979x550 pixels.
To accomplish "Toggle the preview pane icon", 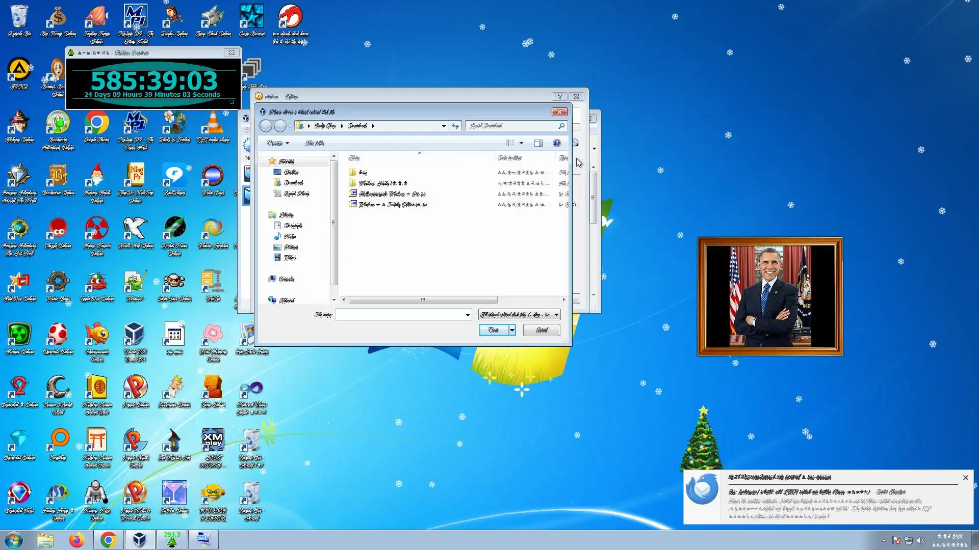I will pyautogui.click(x=538, y=143).
